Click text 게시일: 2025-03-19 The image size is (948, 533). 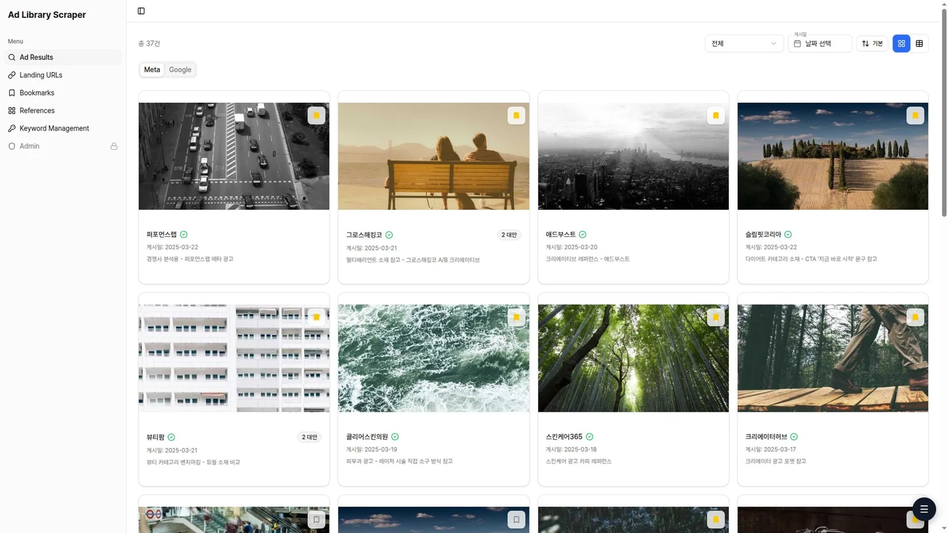(x=372, y=449)
